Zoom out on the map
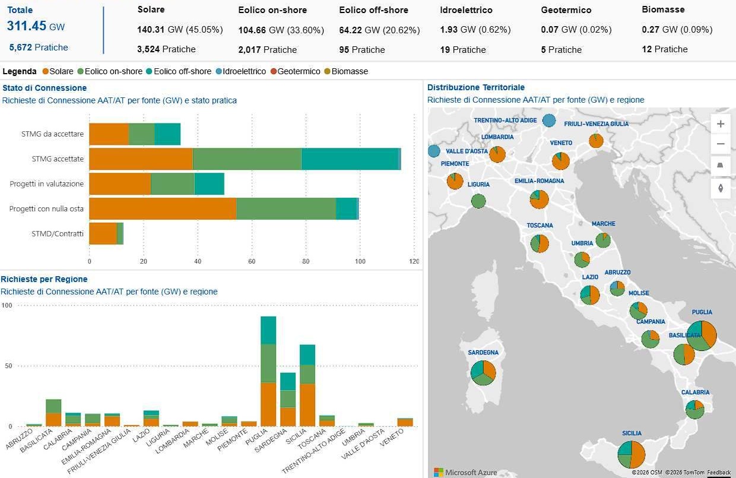The height and width of the screenshot is (478, 736). [x=721, y=144]
